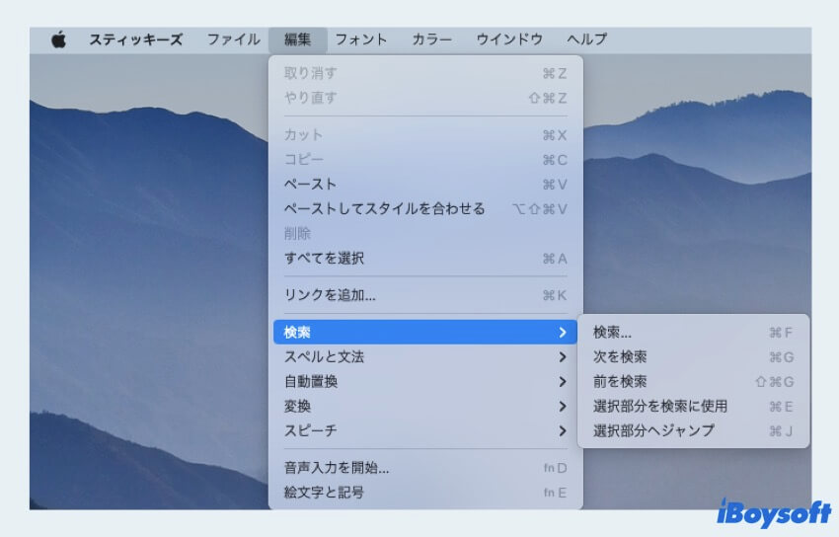Open the ヘルプ menu
839x537 pixels.
[586, 40]
